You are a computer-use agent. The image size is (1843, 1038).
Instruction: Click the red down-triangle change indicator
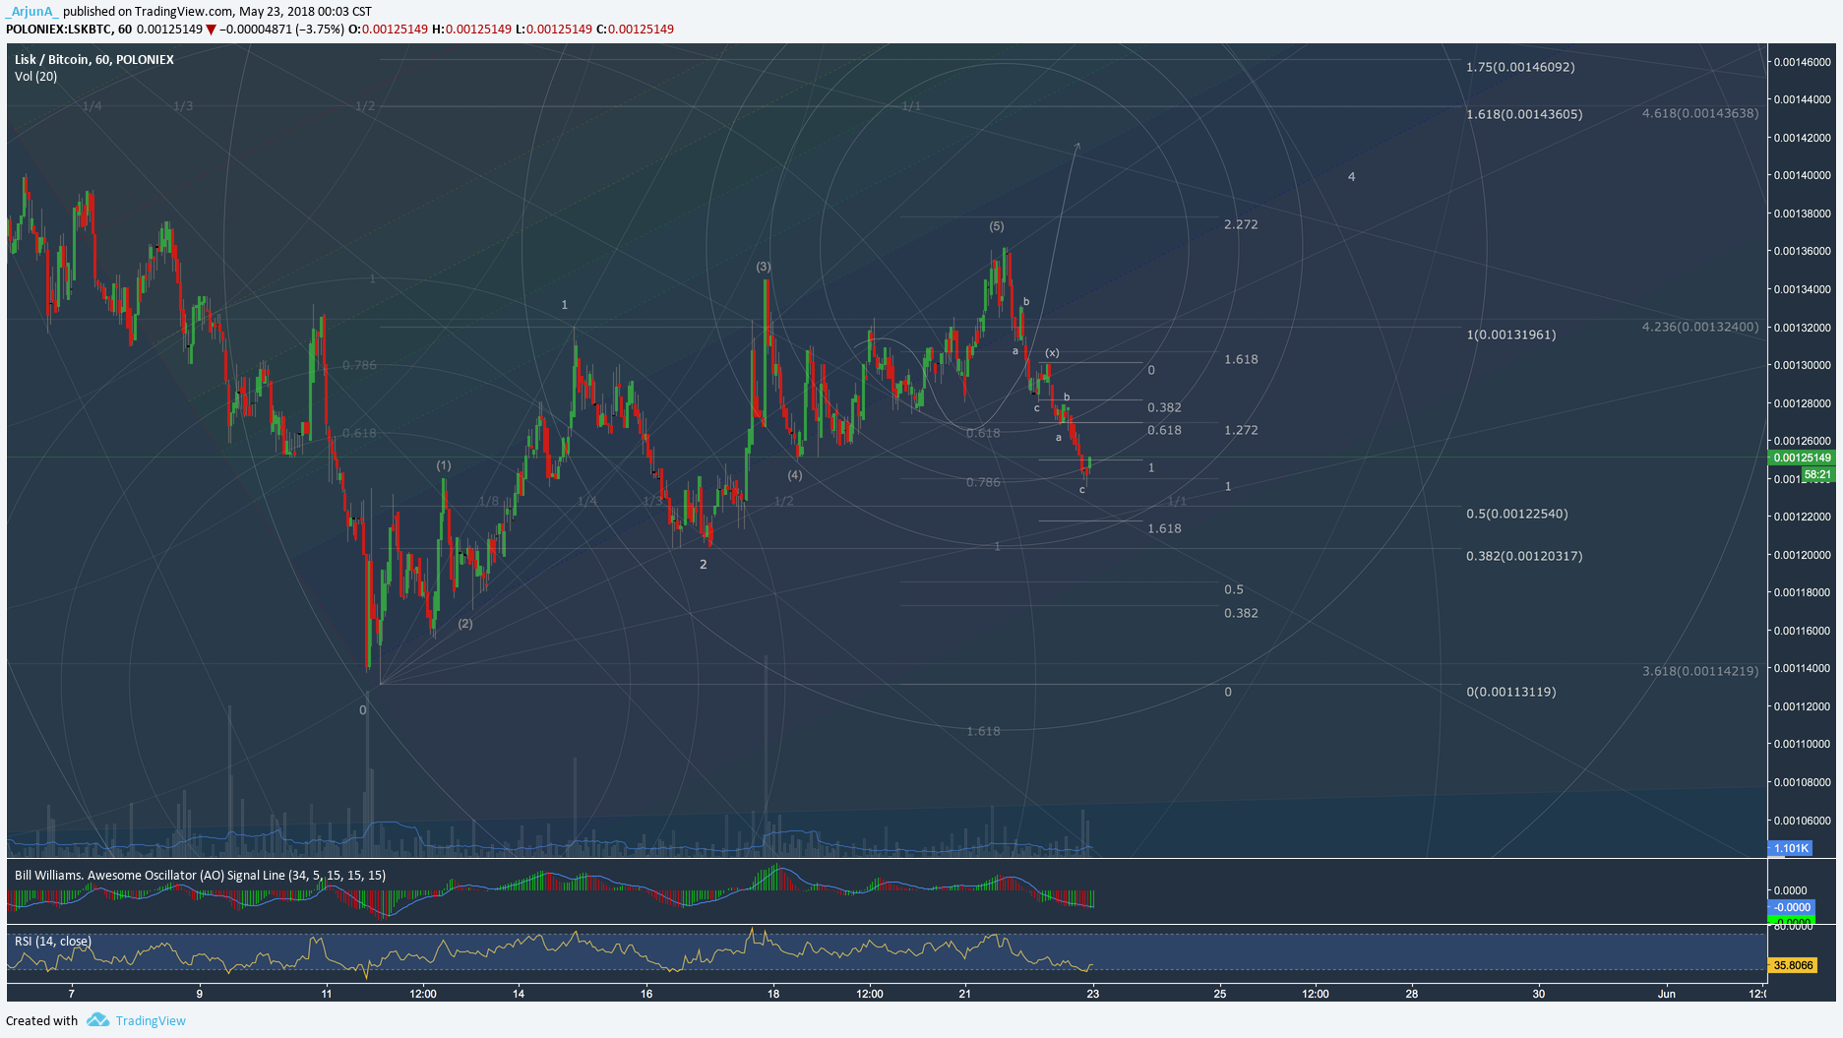(211, 31)
